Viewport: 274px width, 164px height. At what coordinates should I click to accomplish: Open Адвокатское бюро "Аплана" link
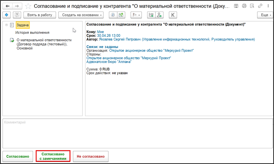[109, 62]
